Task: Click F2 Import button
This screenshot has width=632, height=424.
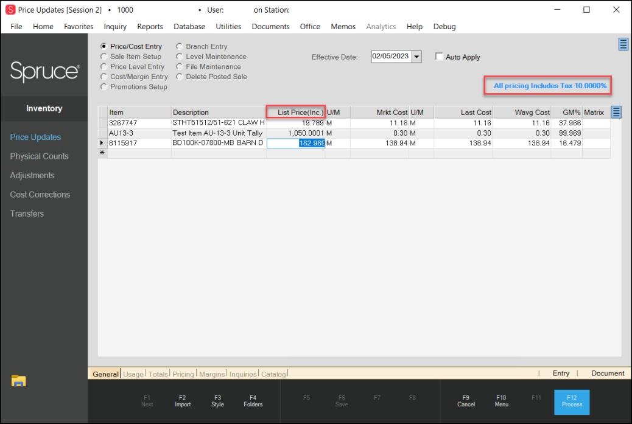Action: click(183, 401)
